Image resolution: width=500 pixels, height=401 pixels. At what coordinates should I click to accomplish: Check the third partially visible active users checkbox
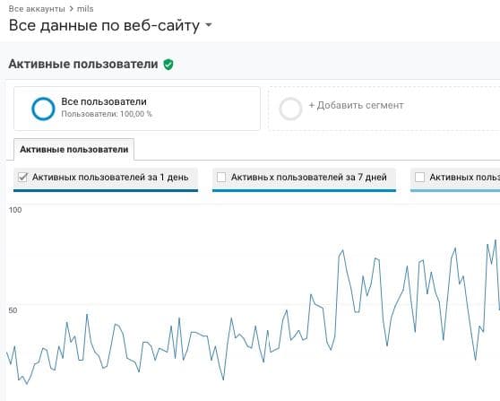coord(419,177)
